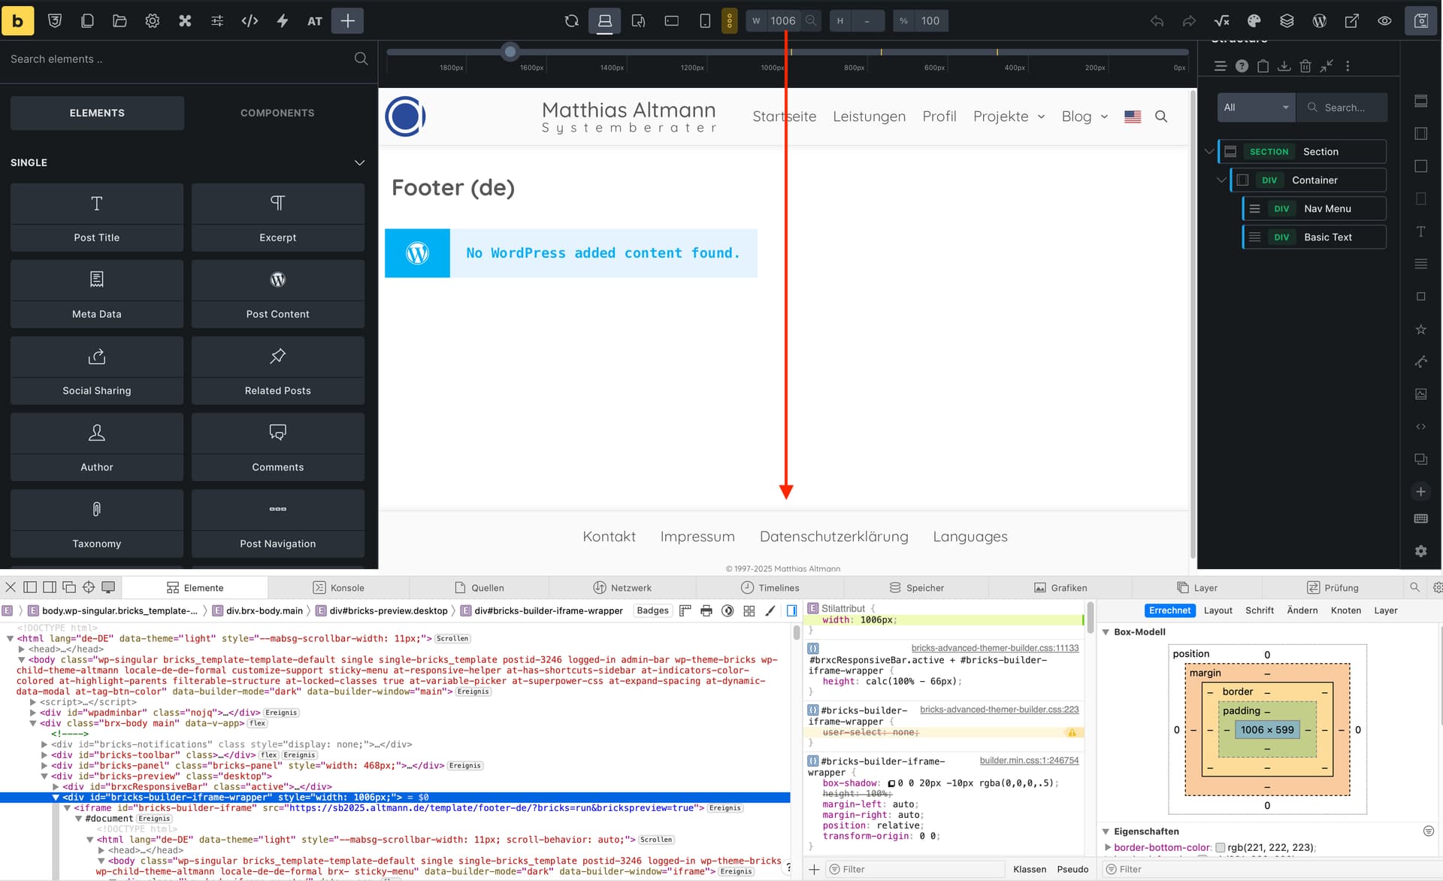Open the color palette icon
The image size is (1443, 881).
pyautogui.click(x=1254, y=21)
